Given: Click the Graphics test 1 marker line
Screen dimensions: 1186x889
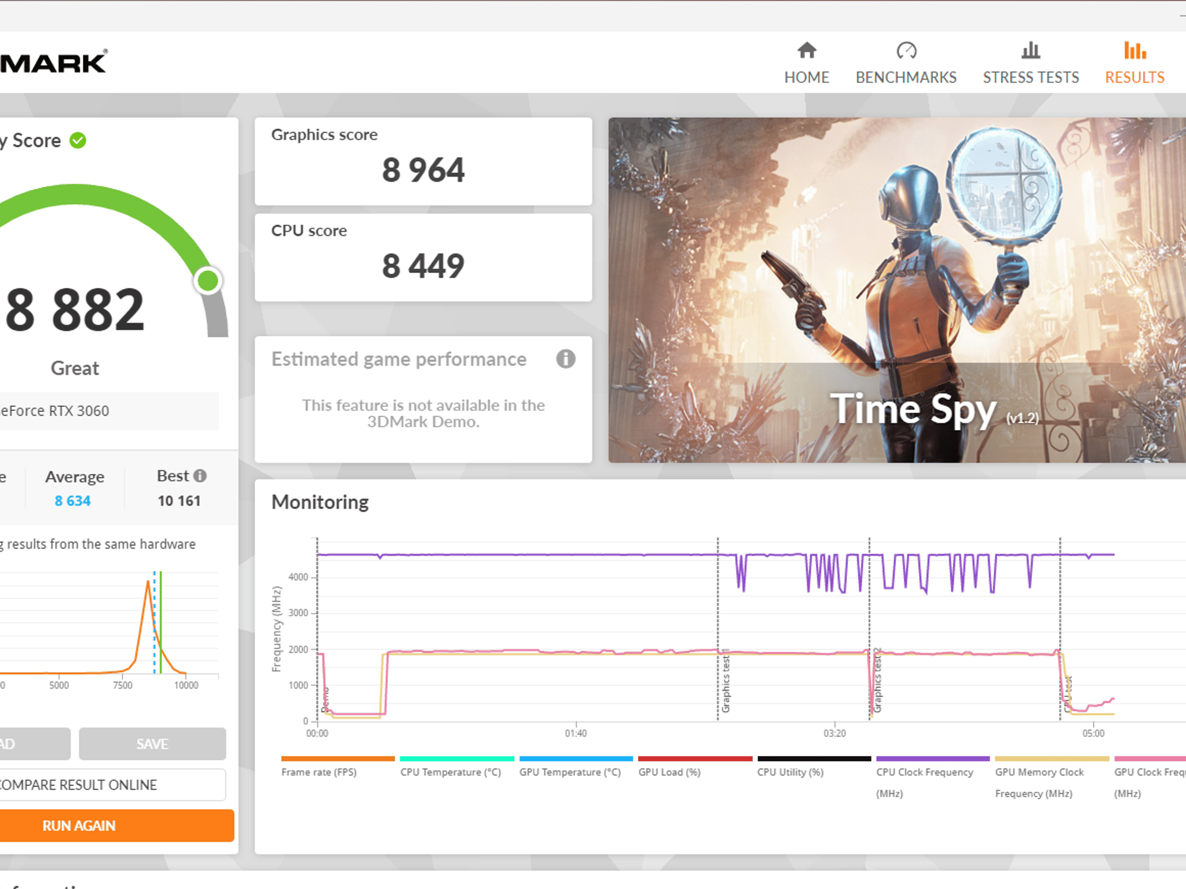Looking at the screenshot, I should click(x=718, y=628).
